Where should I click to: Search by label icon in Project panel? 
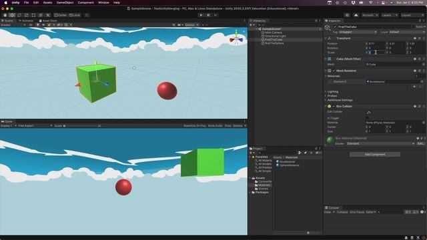coord(306,153)
